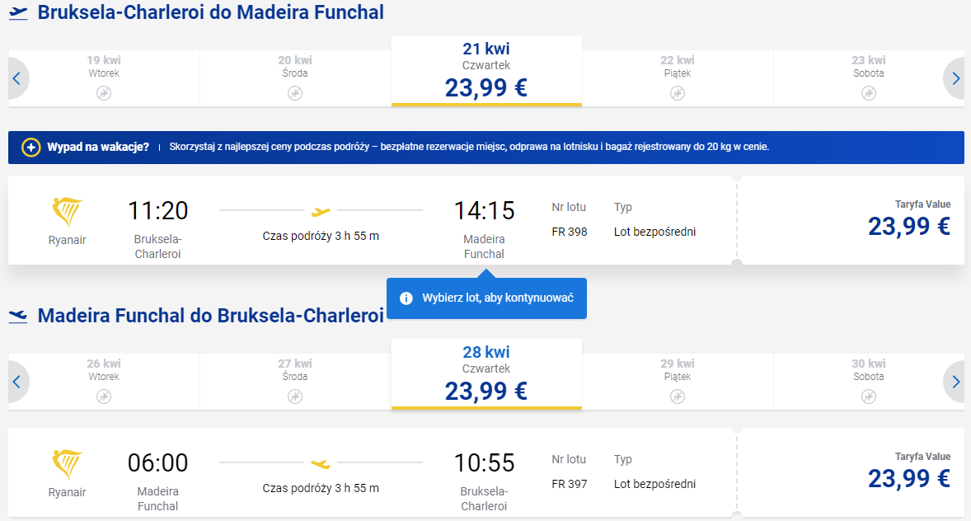This screenshot has height=521, width=971.
Task: Select the 11:20 Bruksela-Charleroi flight card
Action: pyautogui.click(x=373, y=220)
